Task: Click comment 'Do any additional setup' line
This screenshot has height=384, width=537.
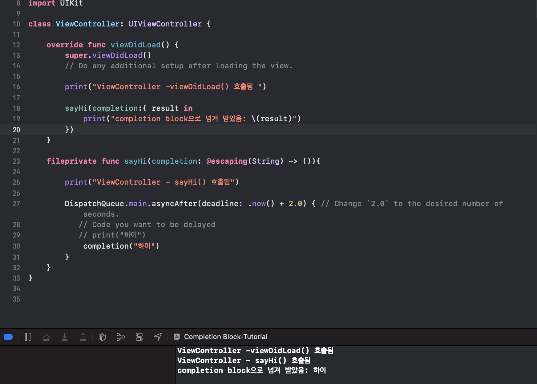Action: (179, 66)
